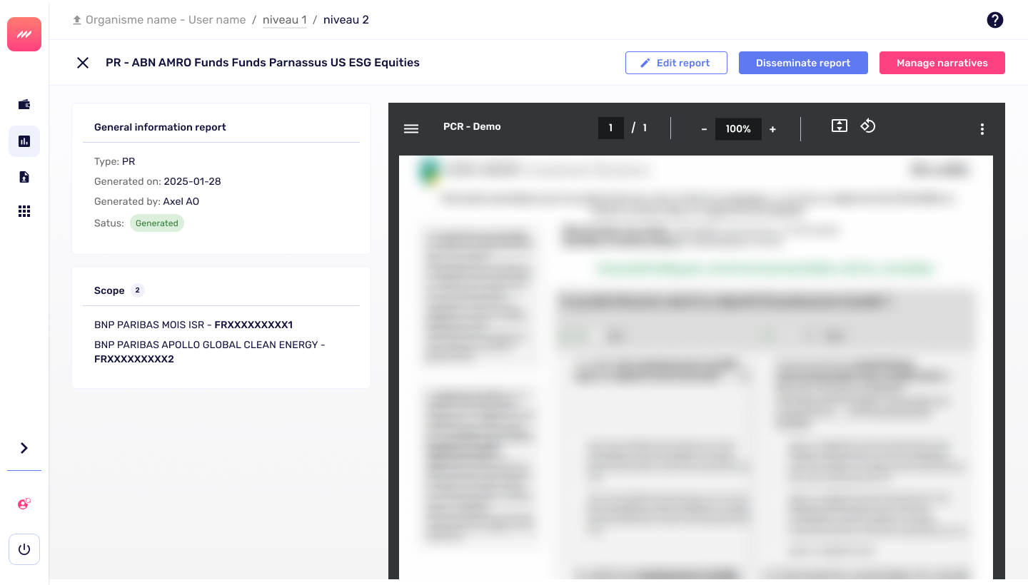The height and width of the screenshot is (585, 1028).
Task: Zoom out with the minus button
Action: [704, 129]
